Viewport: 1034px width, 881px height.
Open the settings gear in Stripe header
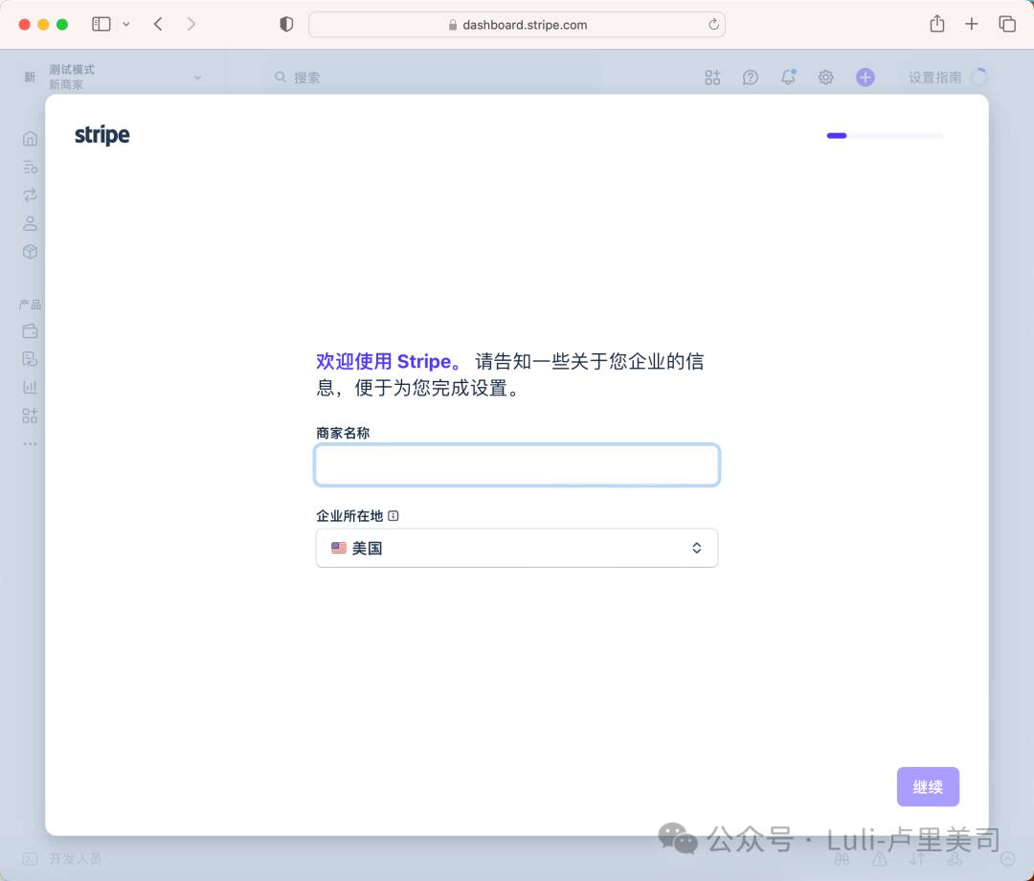(825, 78)
